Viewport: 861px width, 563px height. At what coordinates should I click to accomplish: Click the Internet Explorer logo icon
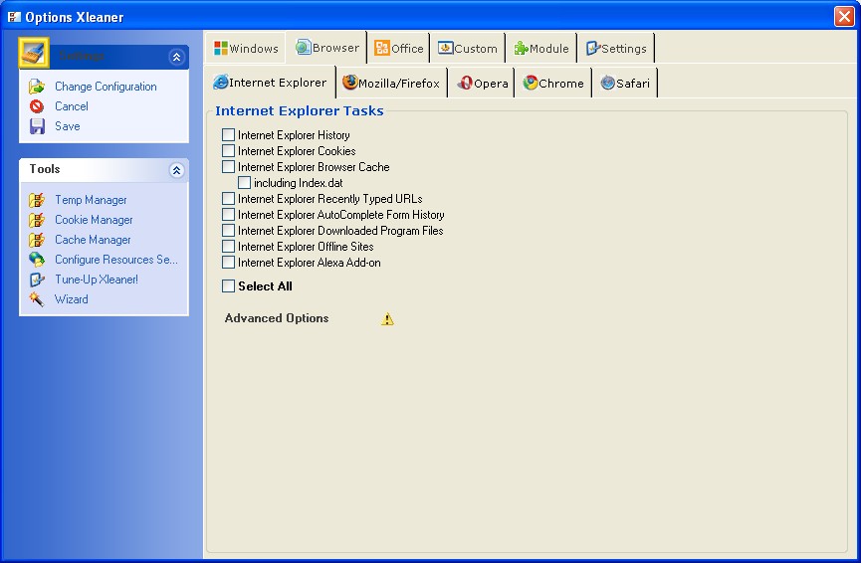221,82
